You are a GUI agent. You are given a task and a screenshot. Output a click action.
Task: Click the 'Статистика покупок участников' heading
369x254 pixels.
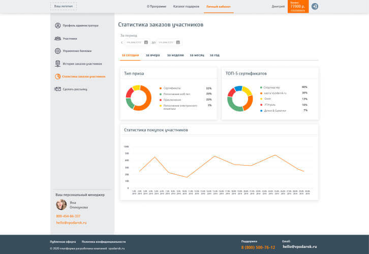coord(156,130)
